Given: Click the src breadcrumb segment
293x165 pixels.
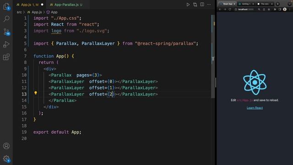Looking at the screenshot, I should [19, 12].
